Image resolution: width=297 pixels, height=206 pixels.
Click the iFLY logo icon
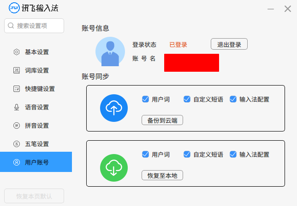point(14,8)
